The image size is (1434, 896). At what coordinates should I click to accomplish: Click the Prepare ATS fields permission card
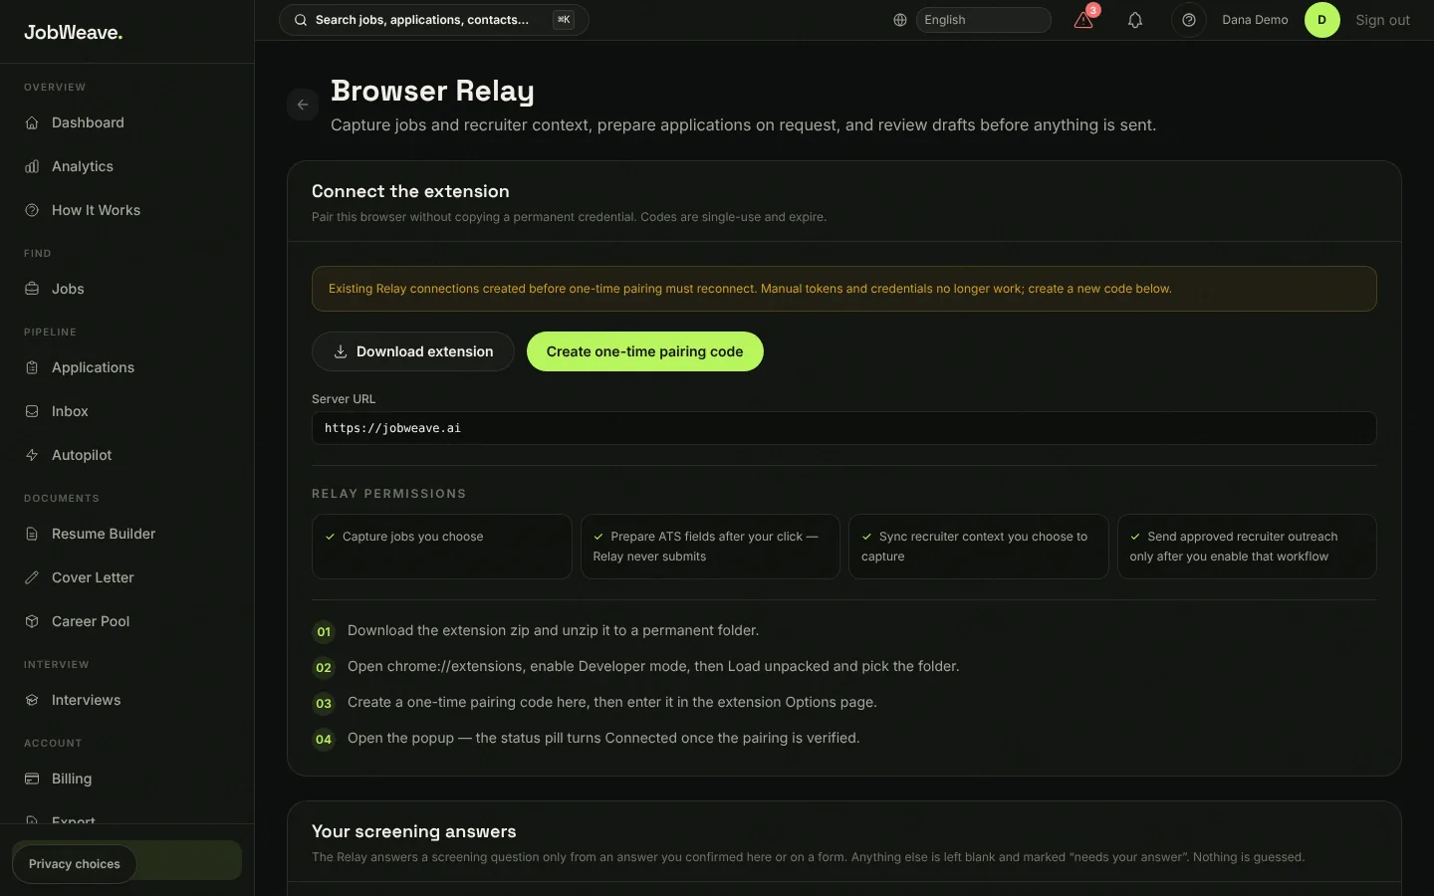(x=710, y=547)
